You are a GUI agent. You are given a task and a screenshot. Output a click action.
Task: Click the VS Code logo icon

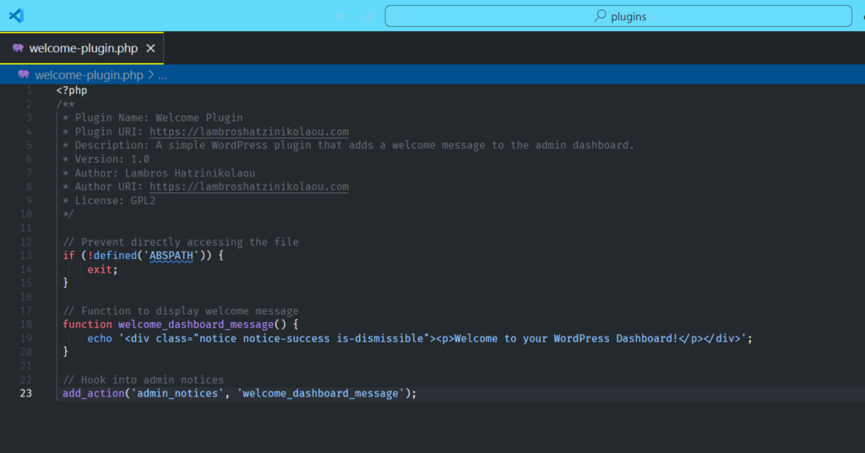(16, 15)
